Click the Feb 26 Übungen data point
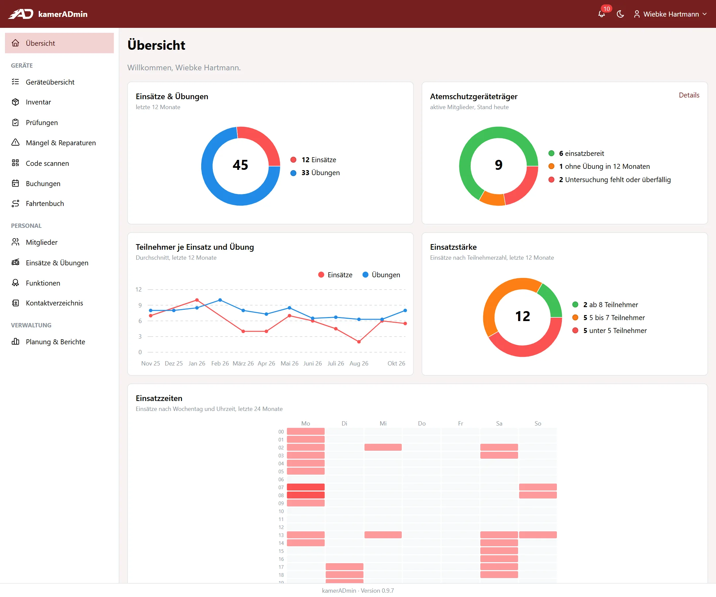This screenshot has width=716, height=597. click(x=220, y=300)
